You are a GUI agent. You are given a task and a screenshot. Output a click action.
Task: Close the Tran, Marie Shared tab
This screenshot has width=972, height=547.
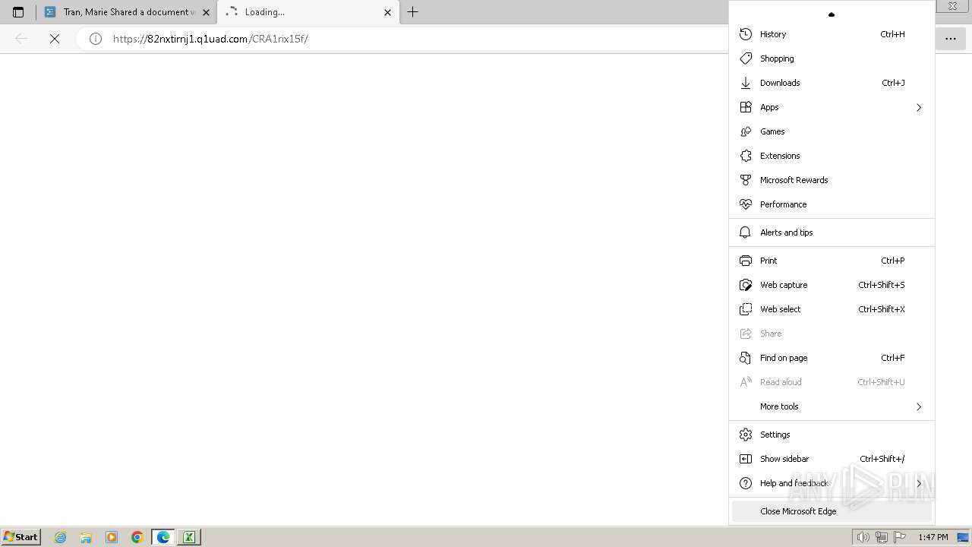pyautogui.click(x=206, y=12)
